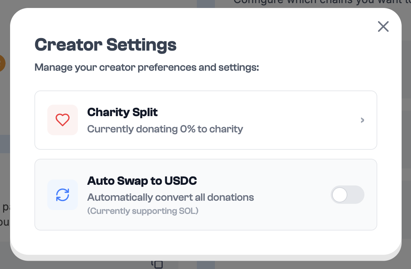Close the Creator Settings dialog
This screenshot has width=411, height=269.
(383, 26)
